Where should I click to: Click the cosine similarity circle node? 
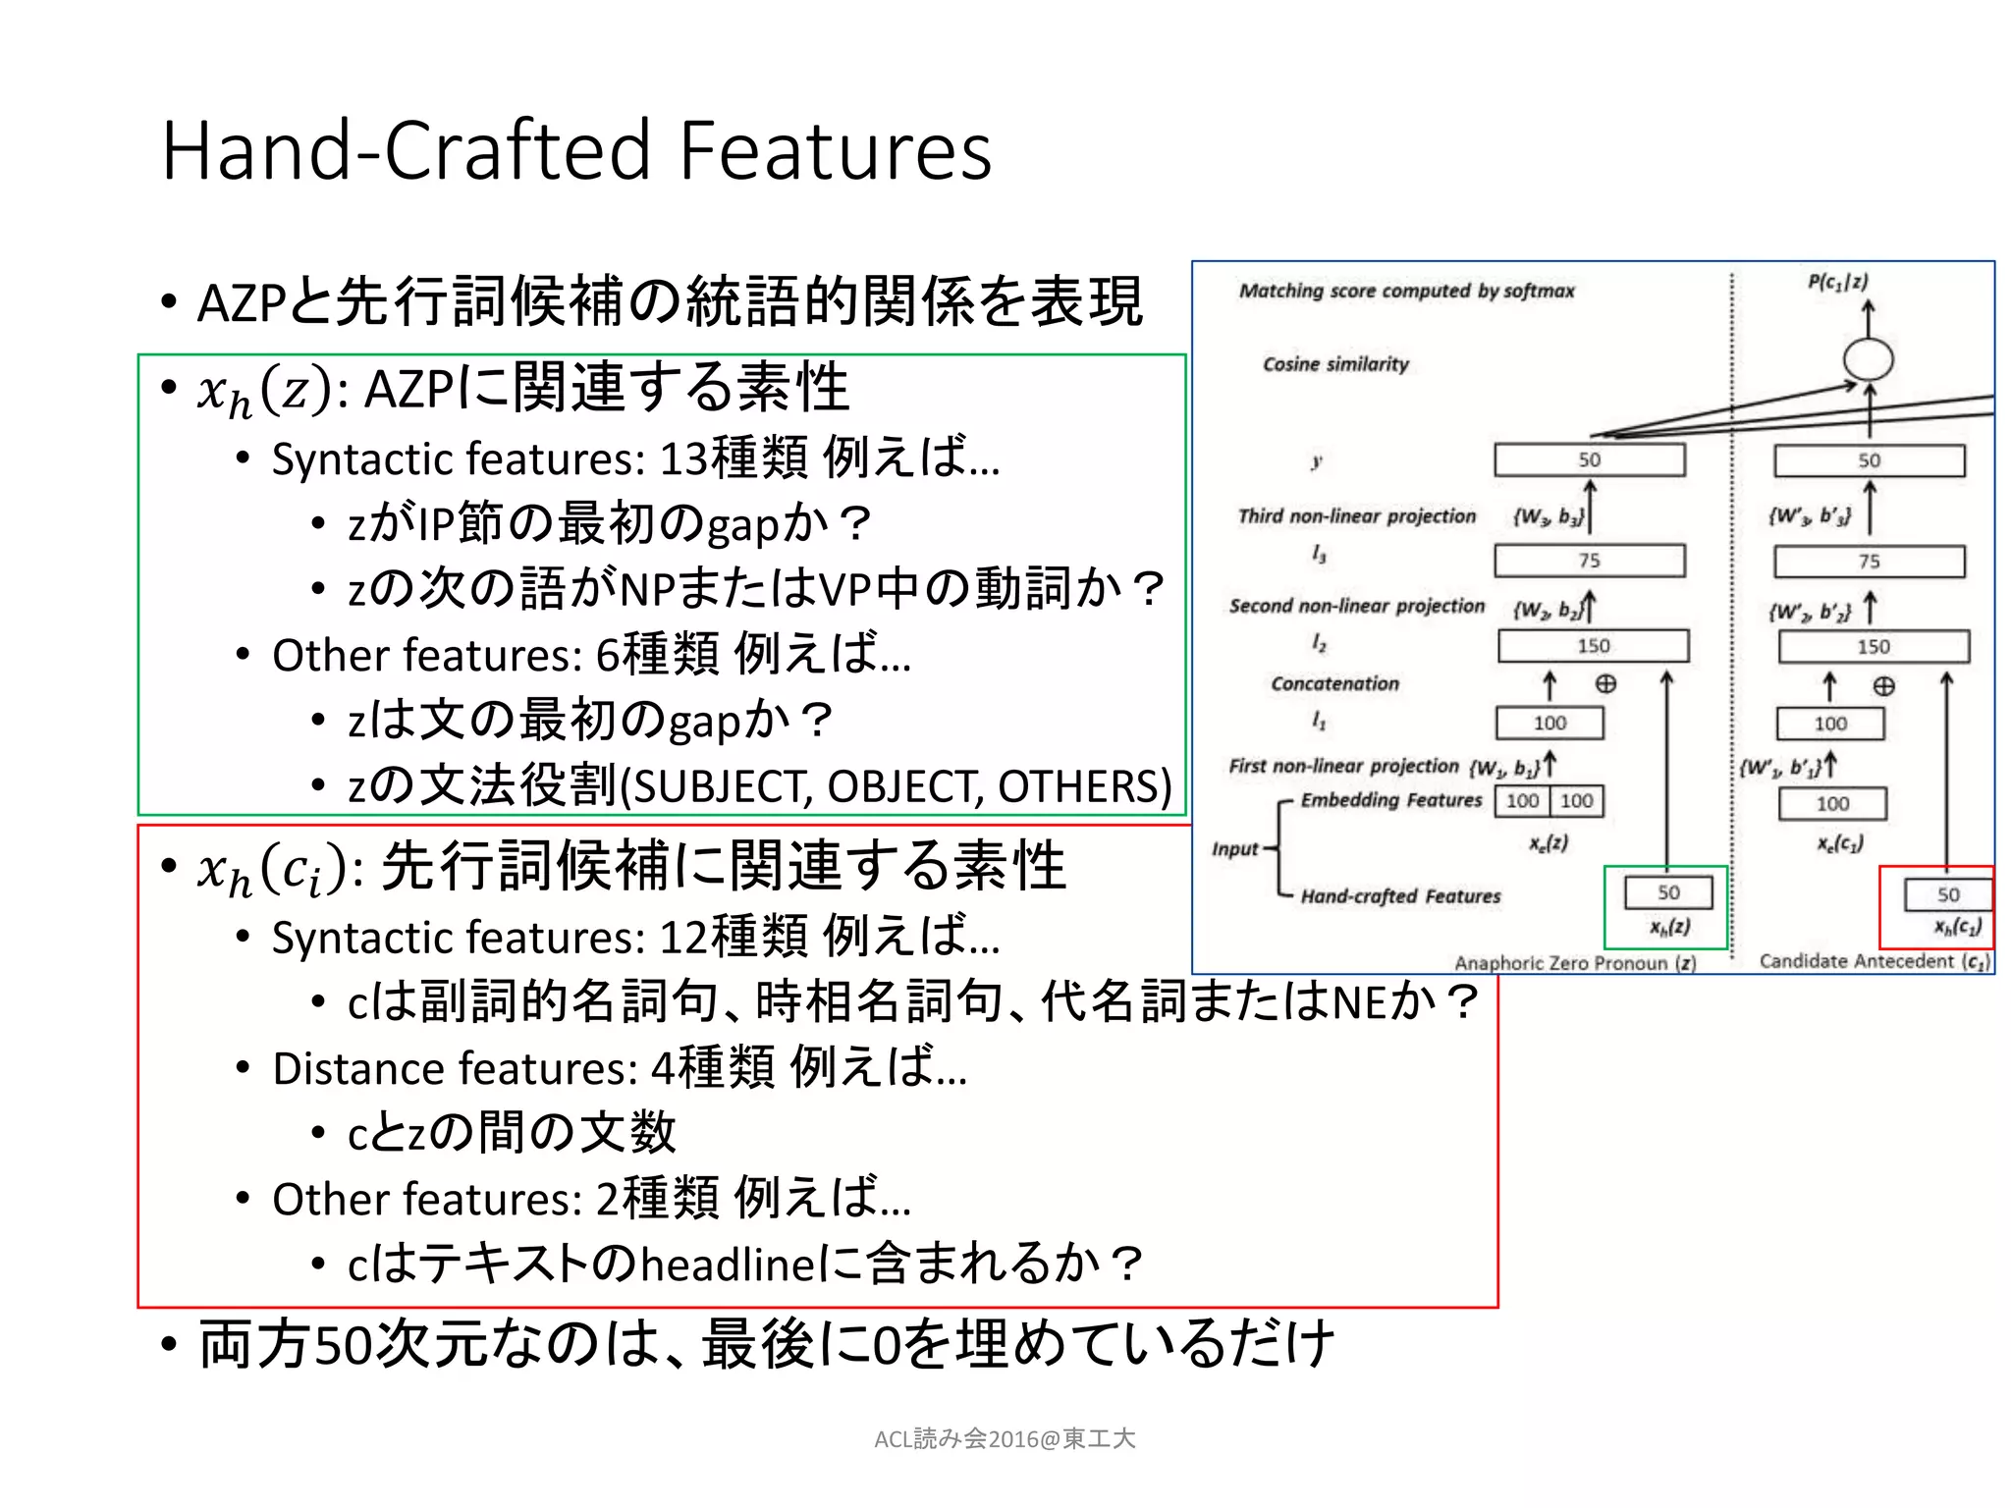(1868, 359)
